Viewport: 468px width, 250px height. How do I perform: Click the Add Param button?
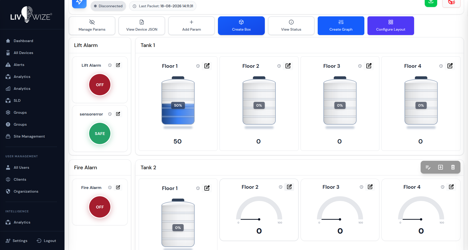click(192, 26)
